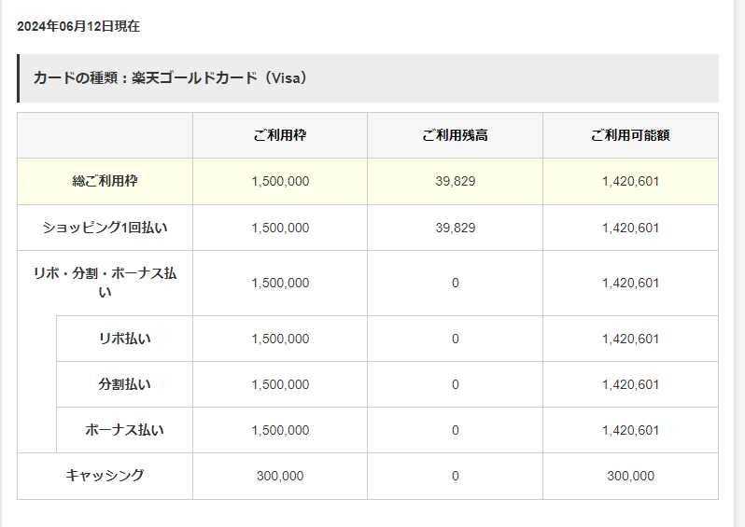Click the ご利用残高 column header
This screenshot has width=745, height=527.
pos(456,135)
